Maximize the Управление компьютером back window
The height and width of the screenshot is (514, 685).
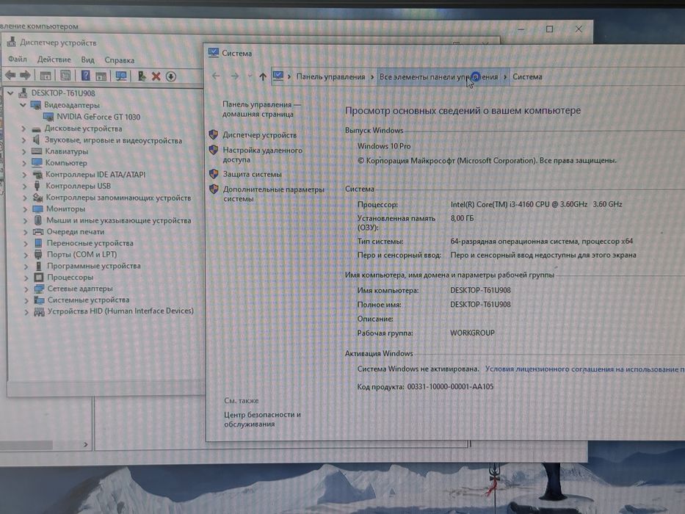coord(550,29)
